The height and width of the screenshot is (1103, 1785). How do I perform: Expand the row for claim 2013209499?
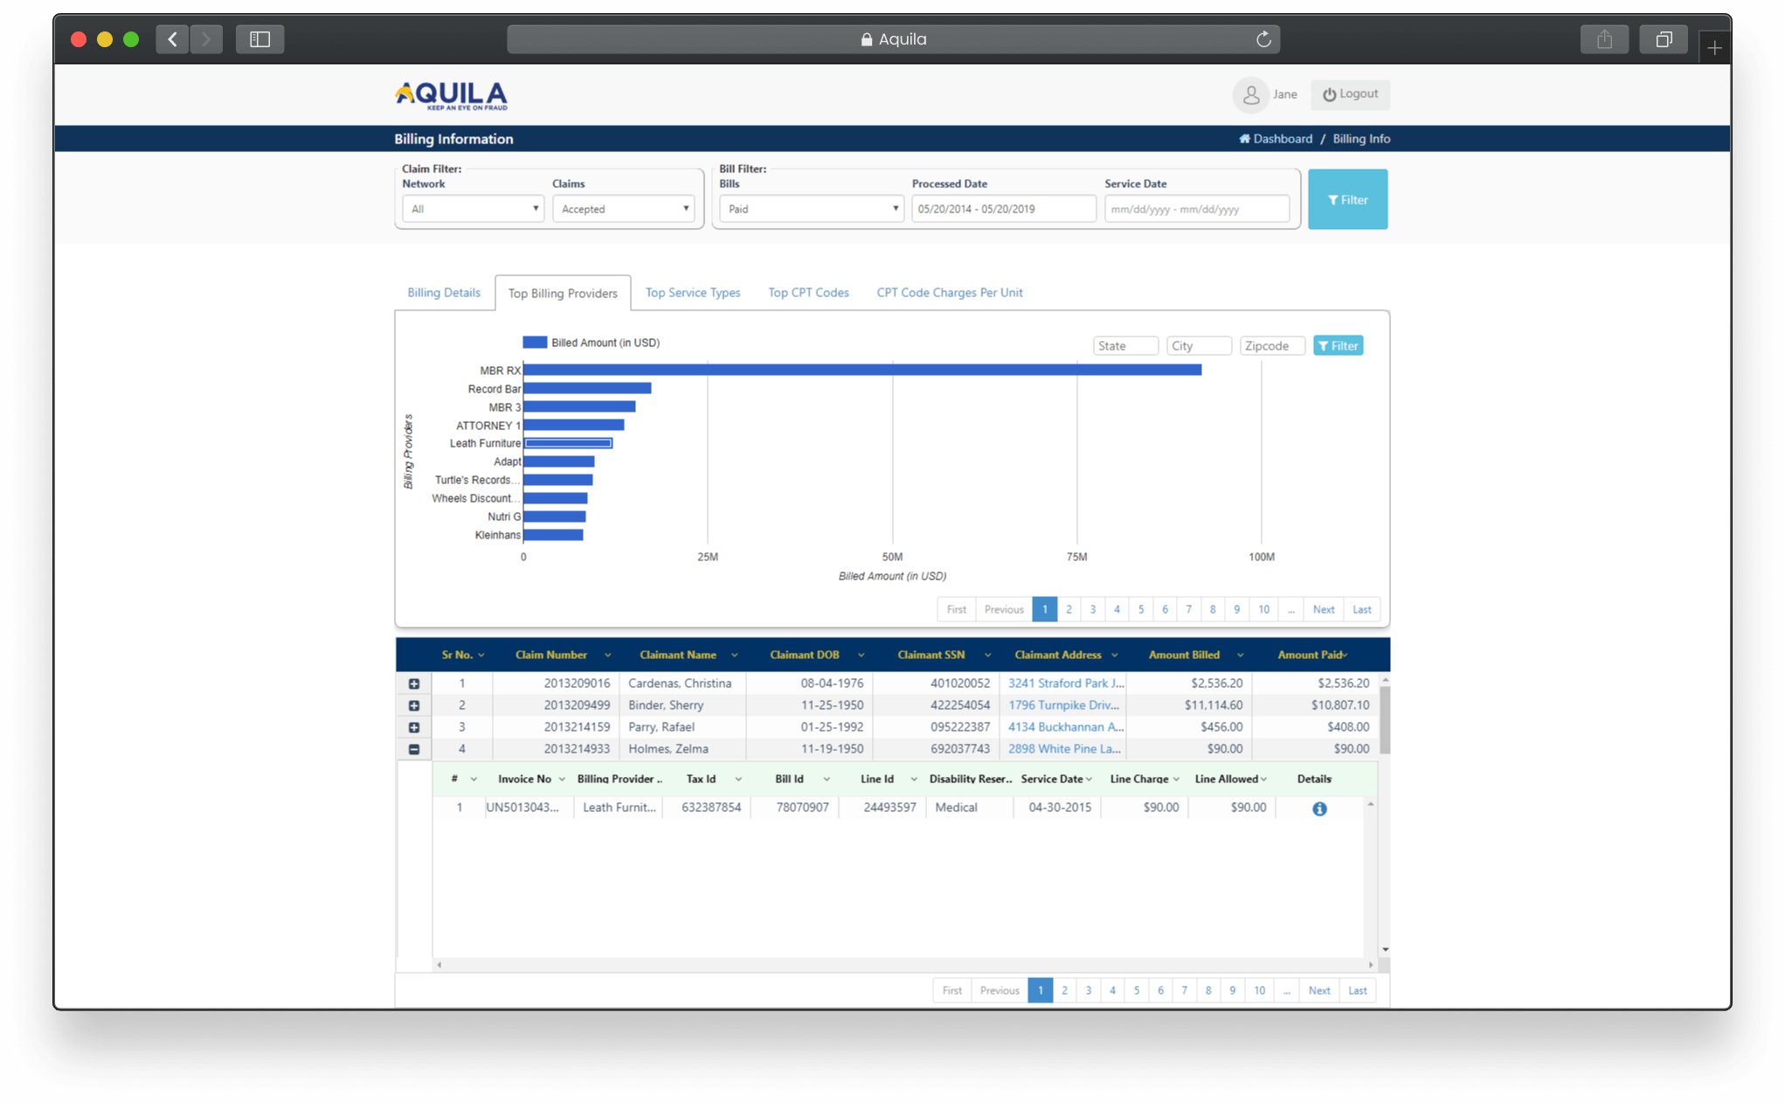tap(413, 705)
